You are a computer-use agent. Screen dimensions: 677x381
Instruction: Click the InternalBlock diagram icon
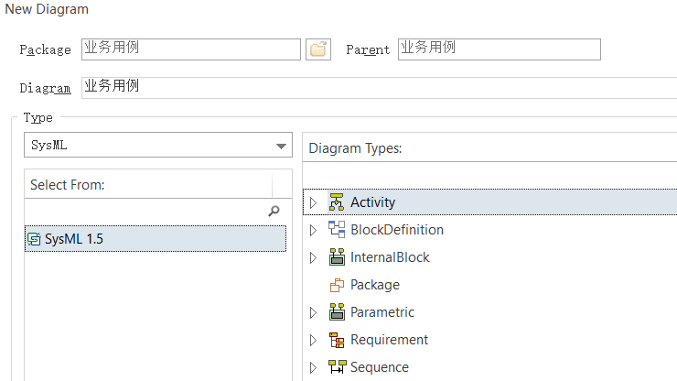(337, 257)
